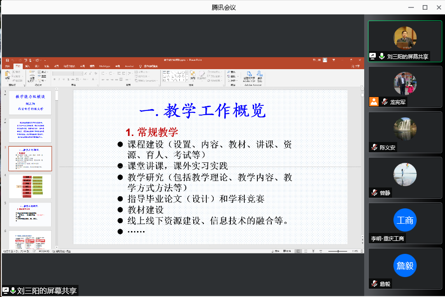Select the first slide thumbnail 教学能力纵横谈

30,103
